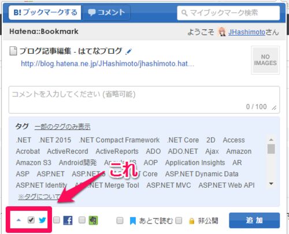This screenshot has height=234, width=289.
Task: Focus the マイブックマーク検索 search field
Action: point(228,13)
